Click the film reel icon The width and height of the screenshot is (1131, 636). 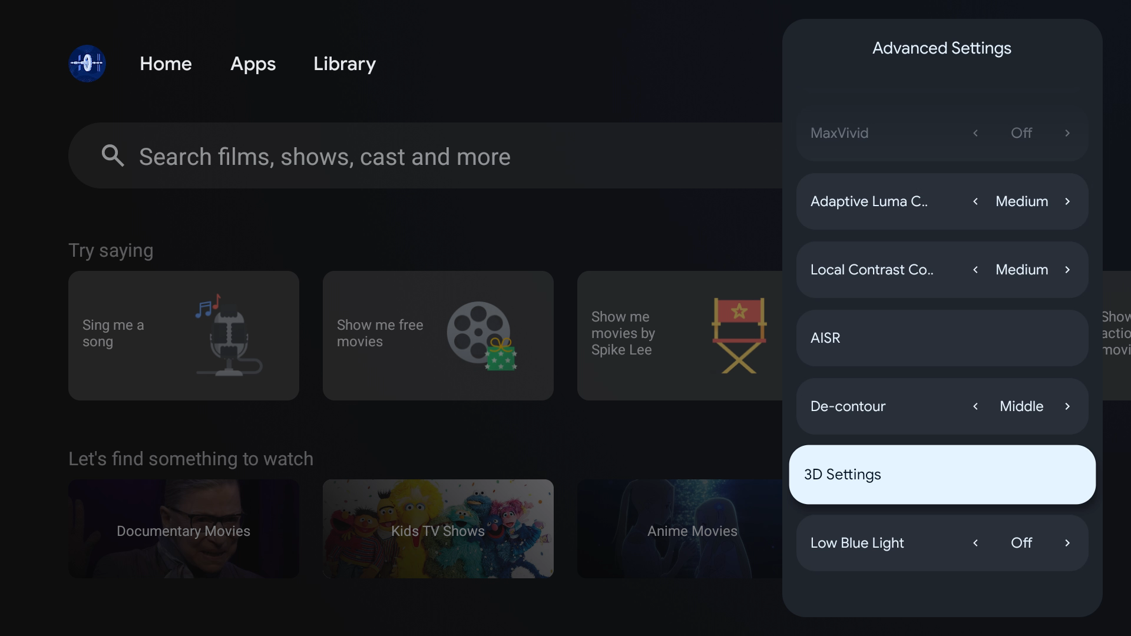click(x=480, y=334)
